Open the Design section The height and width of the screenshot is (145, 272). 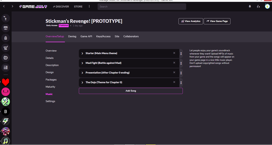pyautogui.click(x=50, y=72)
